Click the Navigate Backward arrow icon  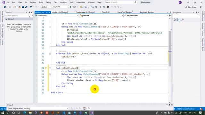pyautogui.click(x=5, y=7)
